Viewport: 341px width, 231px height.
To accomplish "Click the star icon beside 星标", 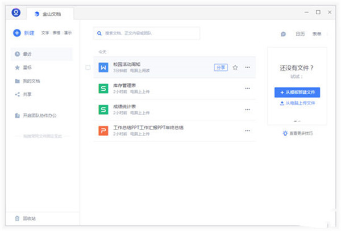I will coord(17,68).
